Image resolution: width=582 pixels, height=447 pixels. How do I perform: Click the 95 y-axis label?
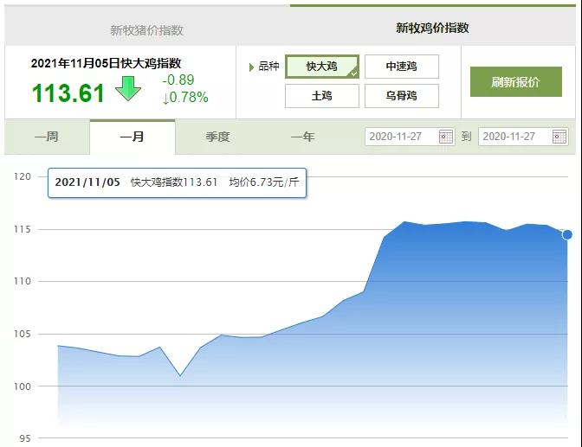pyautogui.click(x=25, y=438)
